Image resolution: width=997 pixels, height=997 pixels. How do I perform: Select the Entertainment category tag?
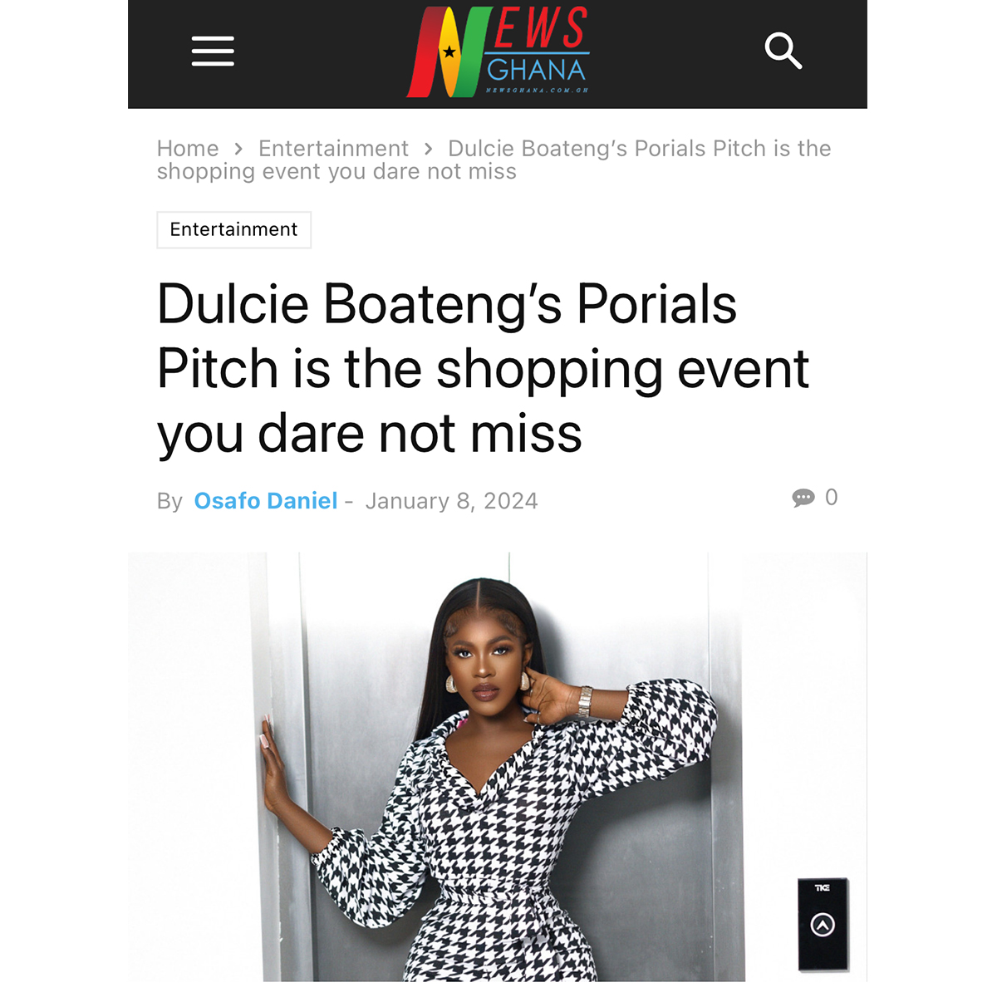pos(233,229)
